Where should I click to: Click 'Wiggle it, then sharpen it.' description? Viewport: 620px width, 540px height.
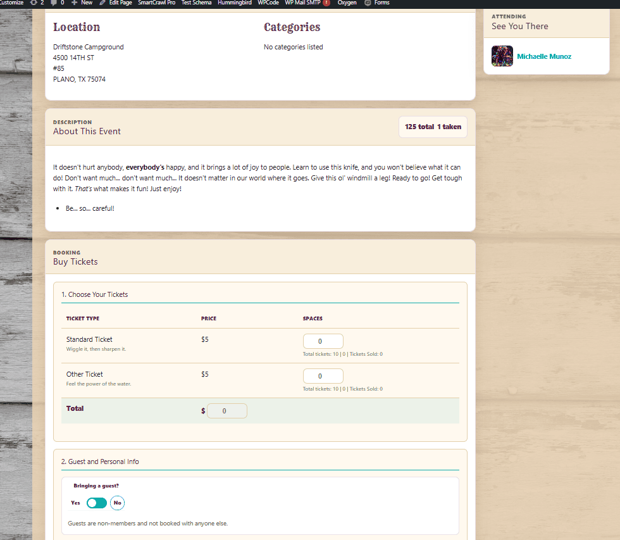(96, 349)
